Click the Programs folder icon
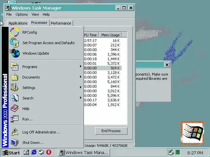The width and height of the screenshot is (210, 157). click(14, 66)
